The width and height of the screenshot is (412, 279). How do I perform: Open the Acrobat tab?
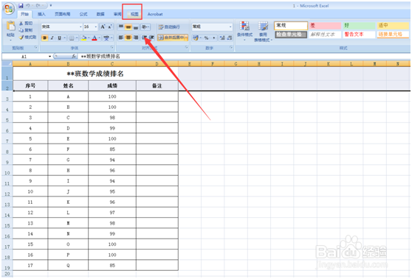coord(155,14)
